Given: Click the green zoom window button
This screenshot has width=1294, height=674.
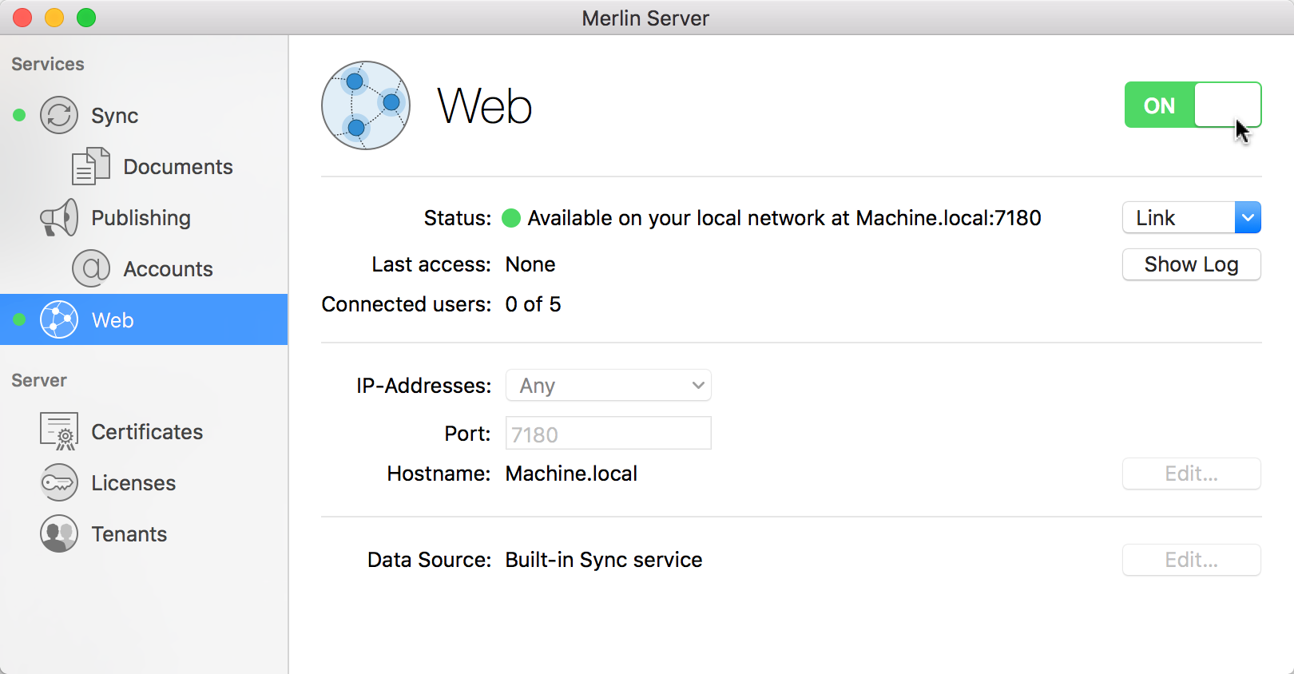Looking at the screenshot, I should coord(86,18).
